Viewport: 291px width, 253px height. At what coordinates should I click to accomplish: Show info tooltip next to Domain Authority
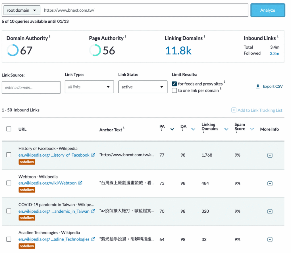pos(49,36)
